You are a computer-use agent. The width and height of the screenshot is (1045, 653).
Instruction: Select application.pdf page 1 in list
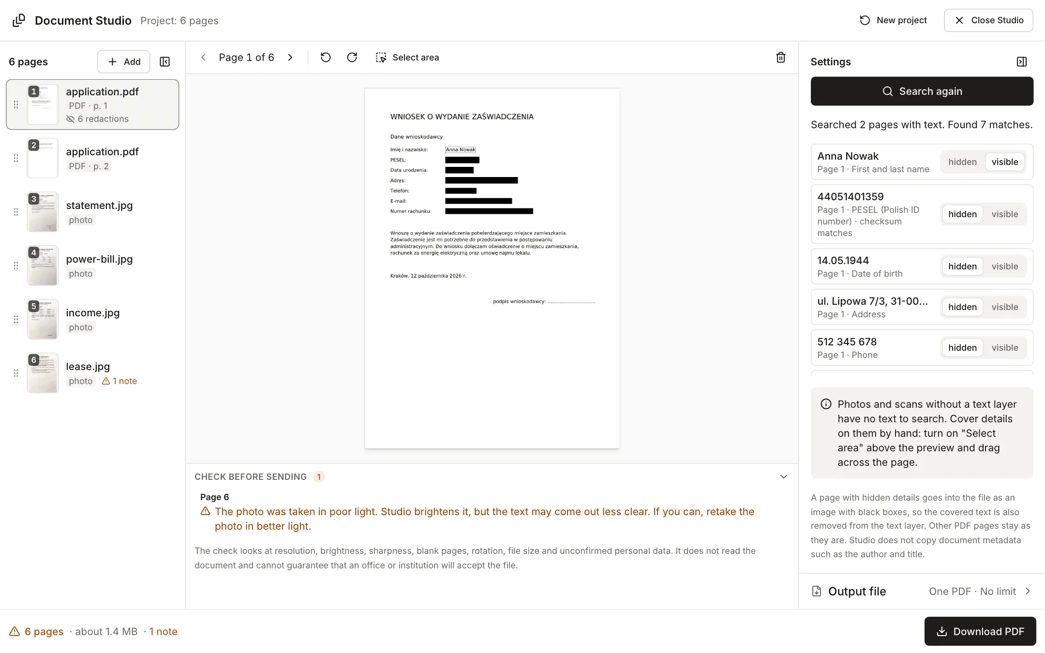click(x=92, y=104)
